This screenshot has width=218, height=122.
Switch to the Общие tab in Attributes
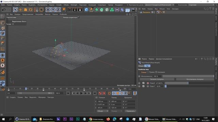[x=141, y=66]
